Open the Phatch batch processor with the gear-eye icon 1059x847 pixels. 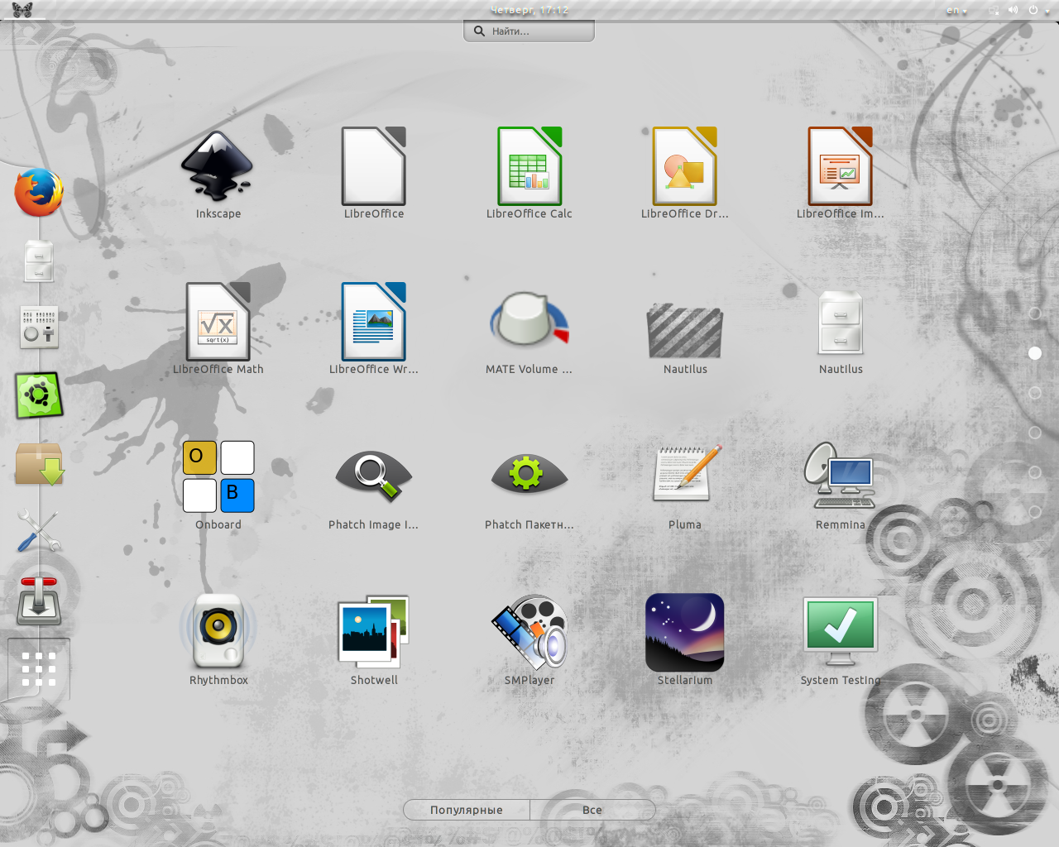(529, 476)
